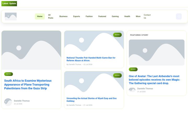Open the Health category
Screen dimensions: 188x117
(127, 16)
